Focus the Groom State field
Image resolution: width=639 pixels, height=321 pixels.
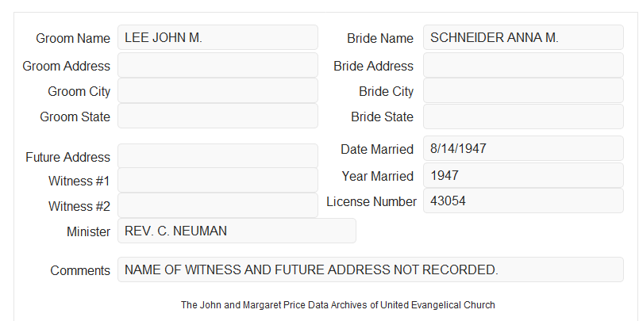tap(217, 116)
